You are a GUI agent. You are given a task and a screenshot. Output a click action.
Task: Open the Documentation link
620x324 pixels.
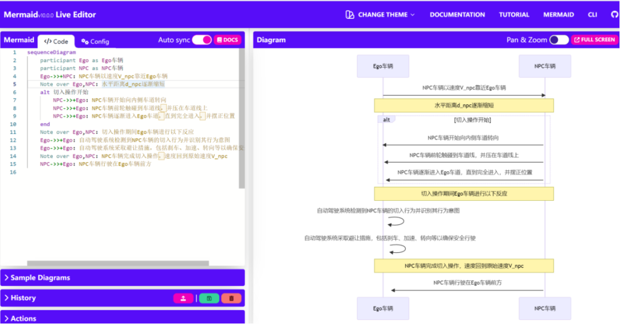click(x=457, y=14)
